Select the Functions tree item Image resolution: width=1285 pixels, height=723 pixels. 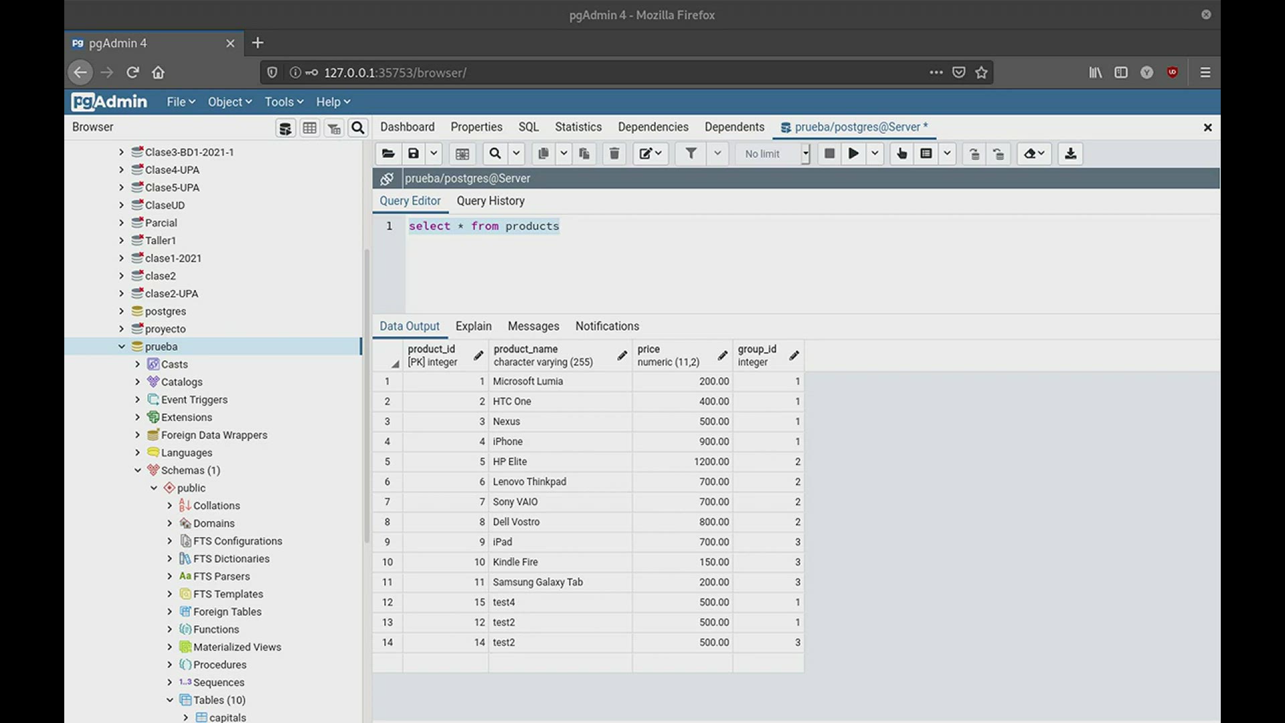(216, 629)
